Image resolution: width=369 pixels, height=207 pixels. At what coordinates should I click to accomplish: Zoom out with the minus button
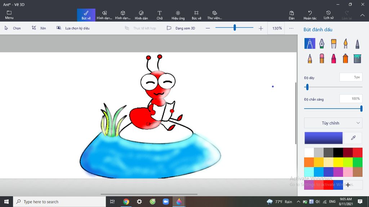coord(208,28)
